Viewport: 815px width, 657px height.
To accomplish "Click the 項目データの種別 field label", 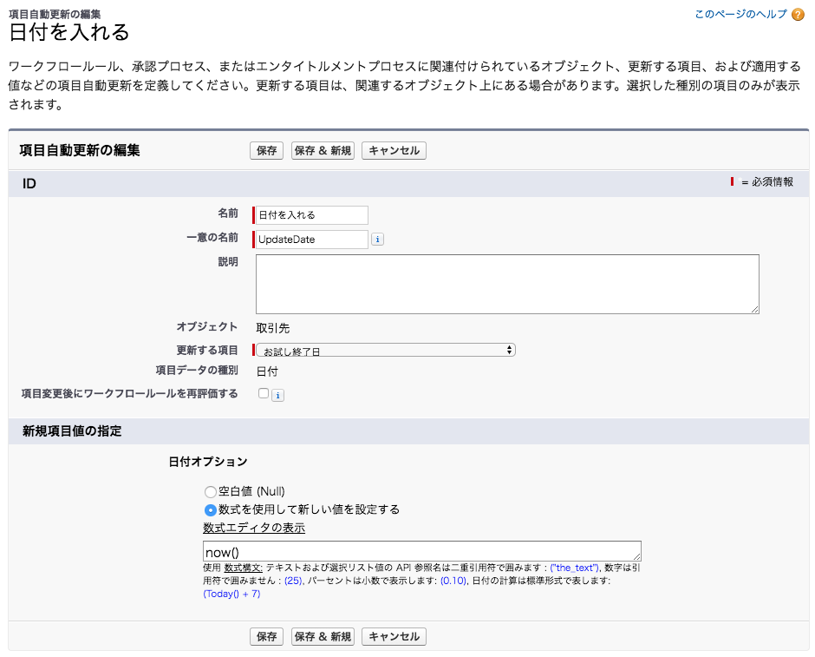I will coord(197,371).
